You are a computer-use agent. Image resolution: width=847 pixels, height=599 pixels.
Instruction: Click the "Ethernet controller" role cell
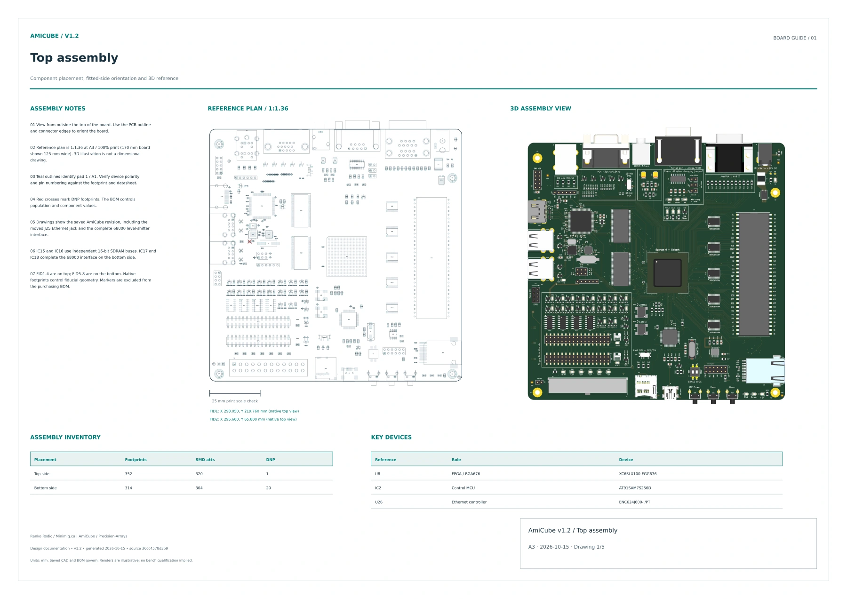pyautogui.click(x=469, y=503)
